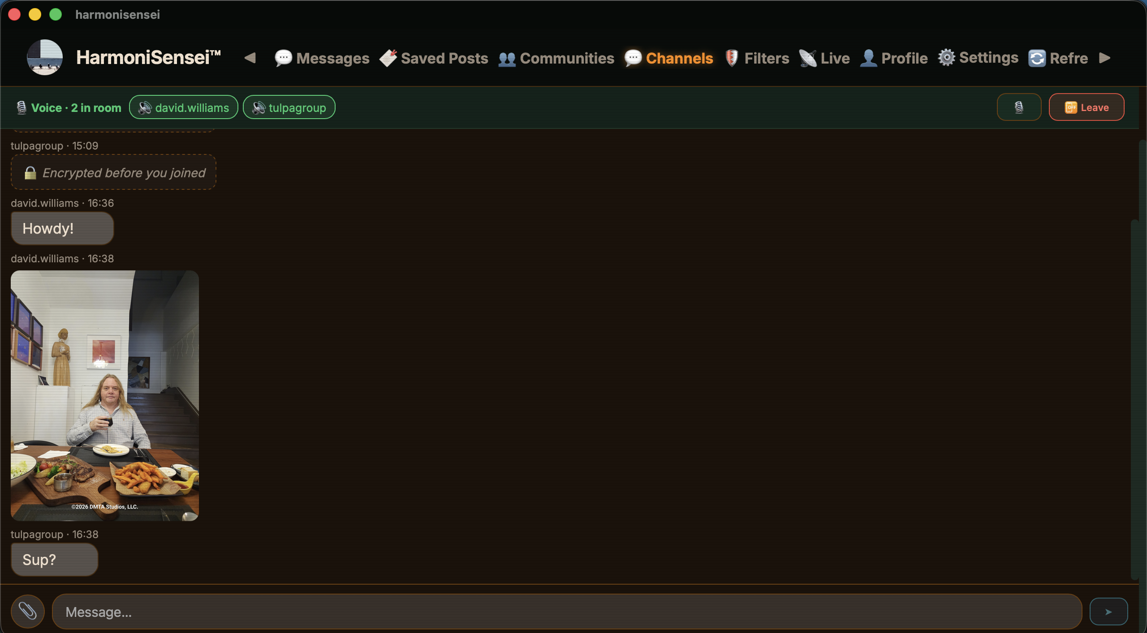
Task: Click the "Howdy!" message bubble
Action: coord(62,228)
